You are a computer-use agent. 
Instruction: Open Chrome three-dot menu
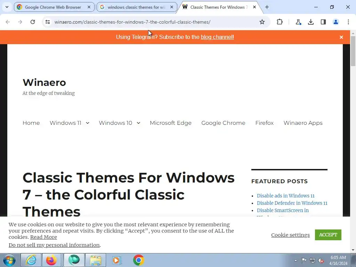(x=348, y=22)
